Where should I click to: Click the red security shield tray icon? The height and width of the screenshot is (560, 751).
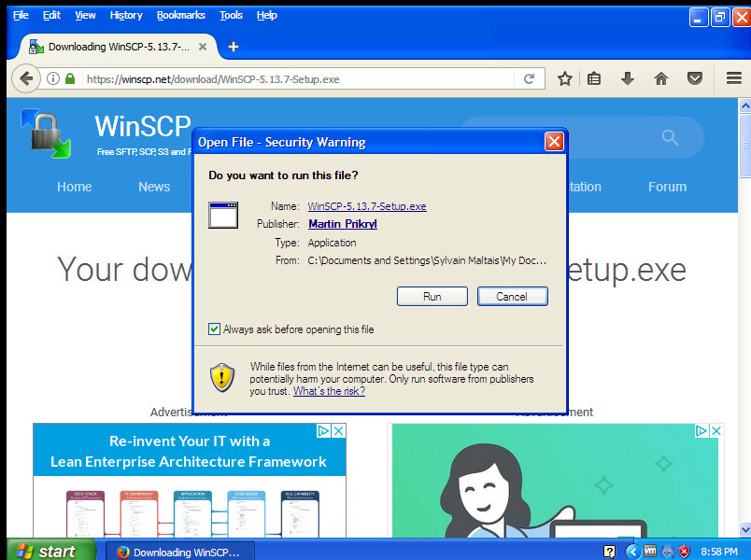pos(685,552)
